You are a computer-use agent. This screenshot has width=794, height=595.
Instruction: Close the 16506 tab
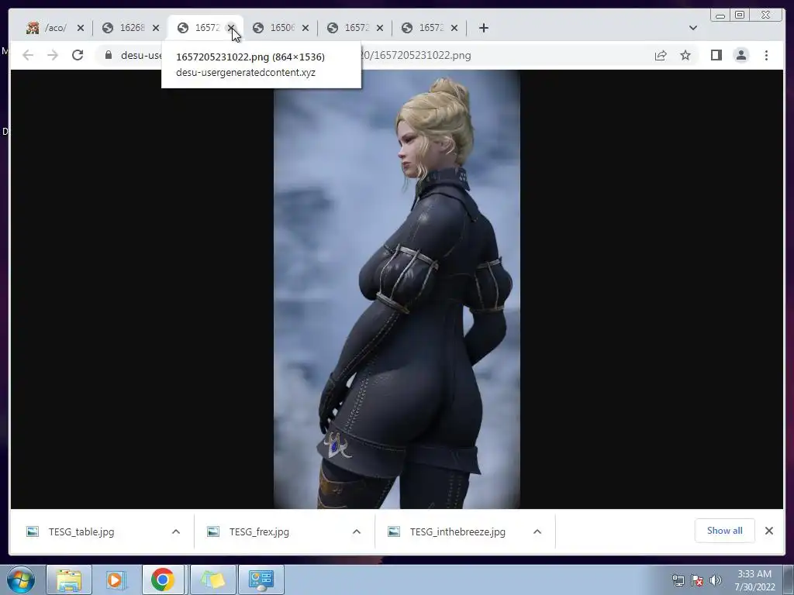[x=306, y=28]
